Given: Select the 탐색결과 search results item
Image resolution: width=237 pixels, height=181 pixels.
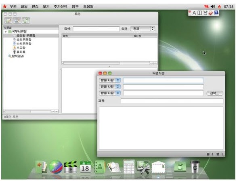Looking at the screenshot, I should coord(18,56).
